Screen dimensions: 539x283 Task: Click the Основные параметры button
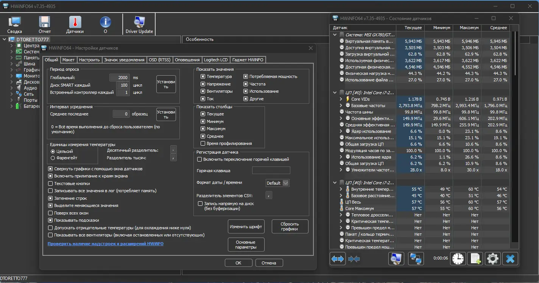click(x=246, y=245)
